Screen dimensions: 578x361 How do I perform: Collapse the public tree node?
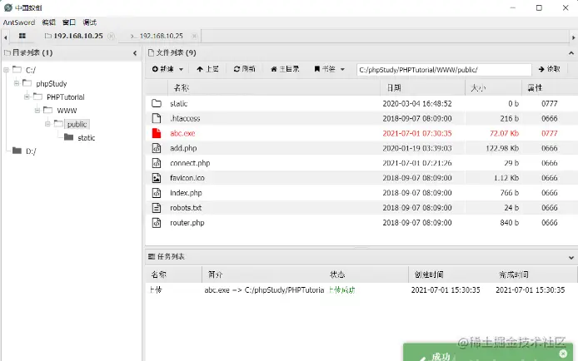point(47,124)
